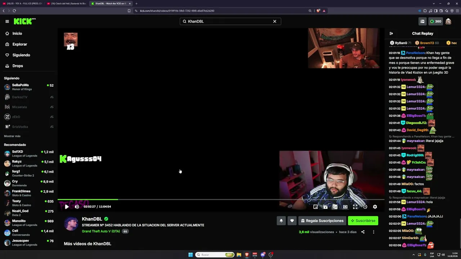This screenshot has height=259, width=461.
Task: Collapse the Chat Replay panel
Action: (391, 33)
